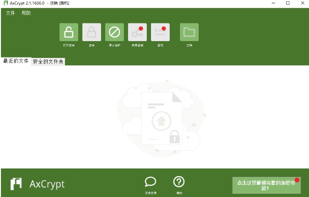
Task: Open help via question mark icon
Action: [179, 182]
